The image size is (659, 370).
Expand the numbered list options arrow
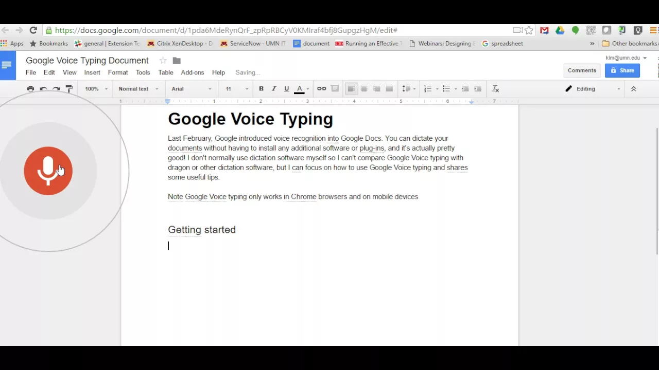(437, 89)
